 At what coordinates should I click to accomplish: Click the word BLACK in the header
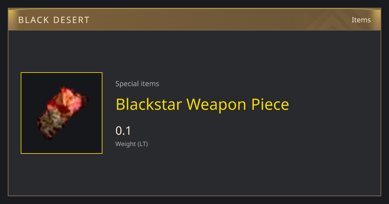33,20
